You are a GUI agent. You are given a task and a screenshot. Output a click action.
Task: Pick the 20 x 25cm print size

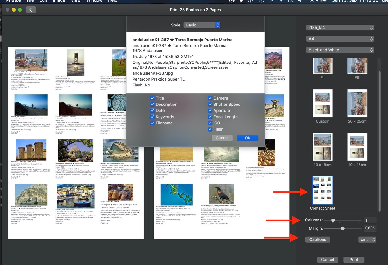[x=357, y=103]
